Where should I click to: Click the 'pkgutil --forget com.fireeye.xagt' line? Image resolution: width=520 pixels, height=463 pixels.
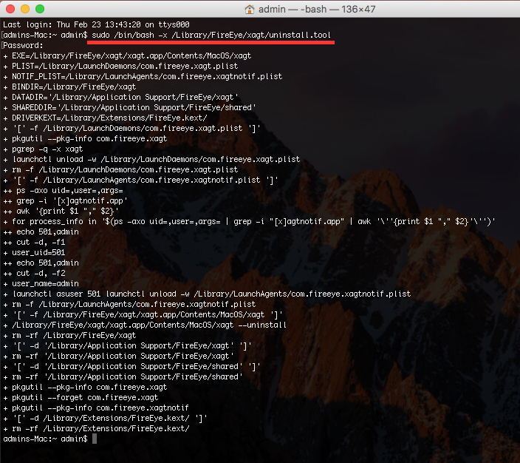[x=81, y=397]
